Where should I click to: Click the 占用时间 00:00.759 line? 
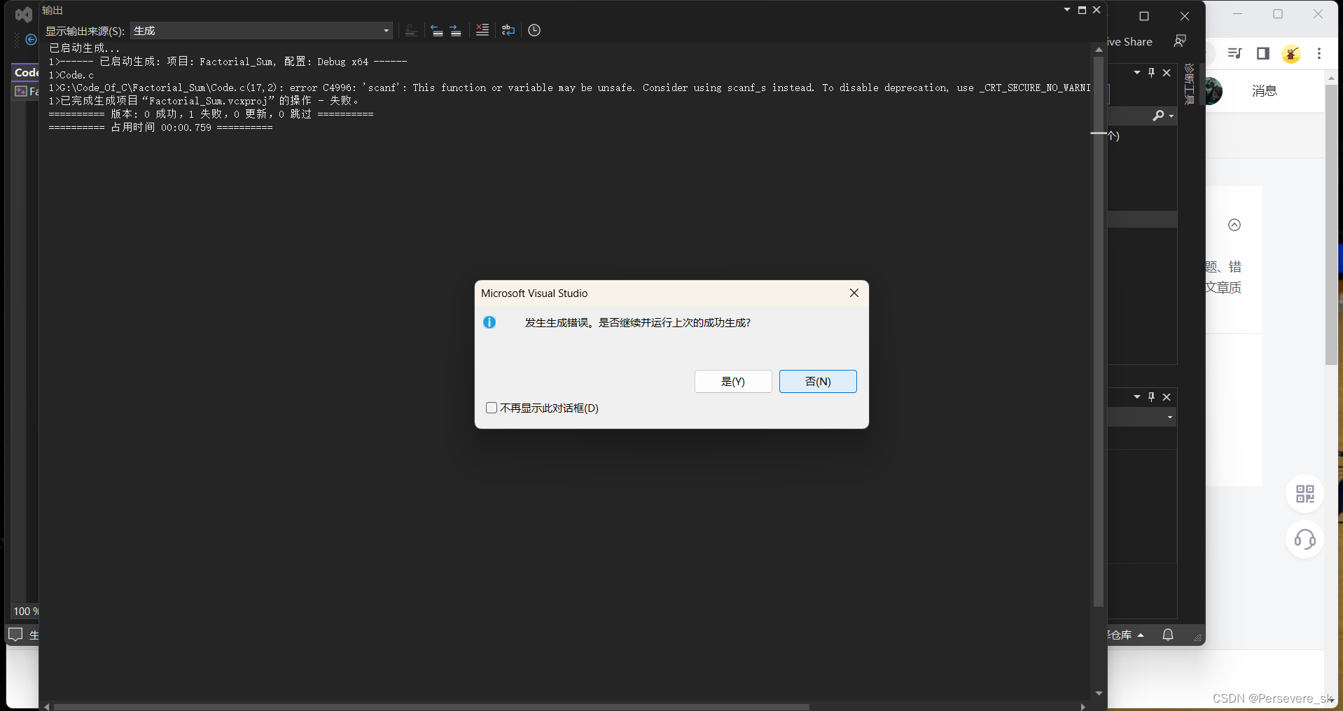[x=160, y=127]
